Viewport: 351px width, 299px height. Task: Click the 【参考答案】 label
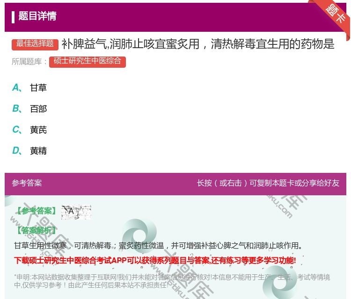(x=37, y=211)
